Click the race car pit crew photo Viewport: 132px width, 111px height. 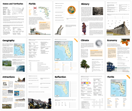(40, 103)
